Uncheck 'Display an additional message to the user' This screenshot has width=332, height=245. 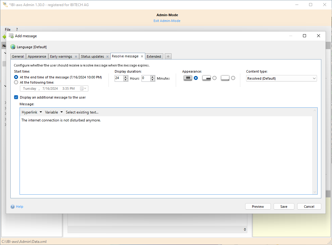click(16, 97)
